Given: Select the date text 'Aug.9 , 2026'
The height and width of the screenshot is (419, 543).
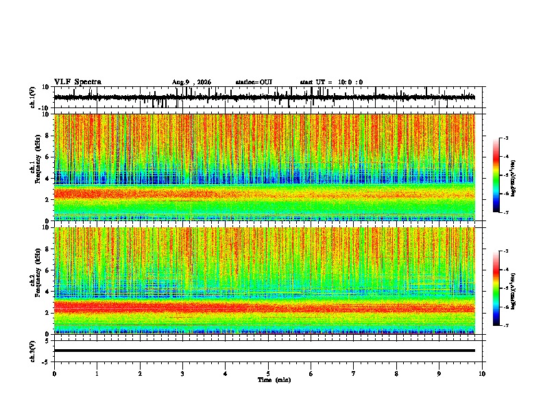Looking at the screenshot, I should [x=191, y=82].
